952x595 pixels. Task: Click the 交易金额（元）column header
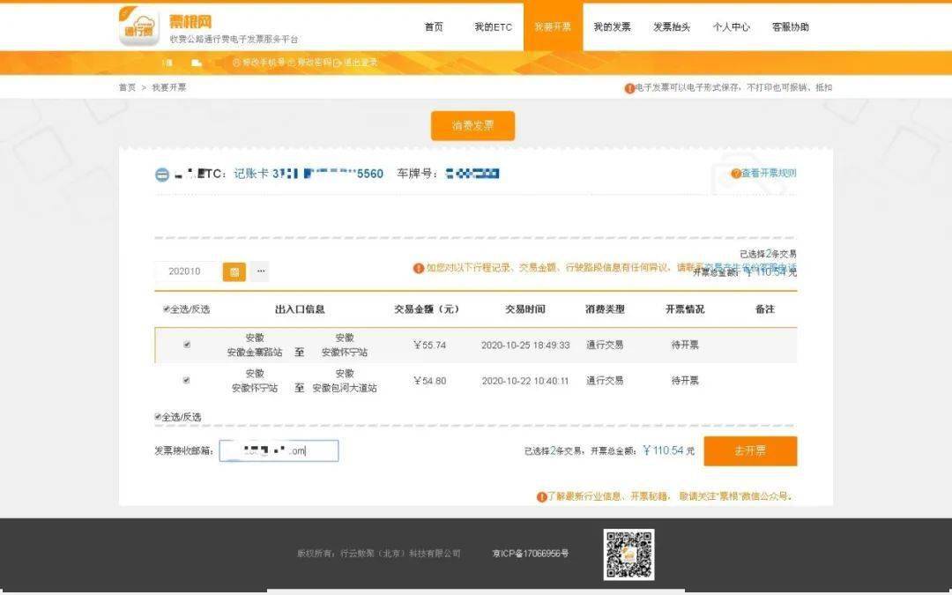(x=427, y=309)
